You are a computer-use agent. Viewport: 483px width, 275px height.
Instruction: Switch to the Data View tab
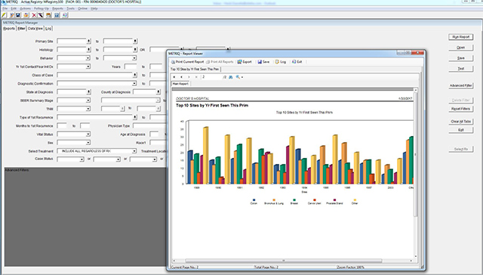(x=35, y=29)
